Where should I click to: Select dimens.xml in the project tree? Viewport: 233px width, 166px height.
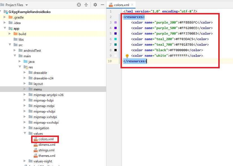[x=47, y=145]
